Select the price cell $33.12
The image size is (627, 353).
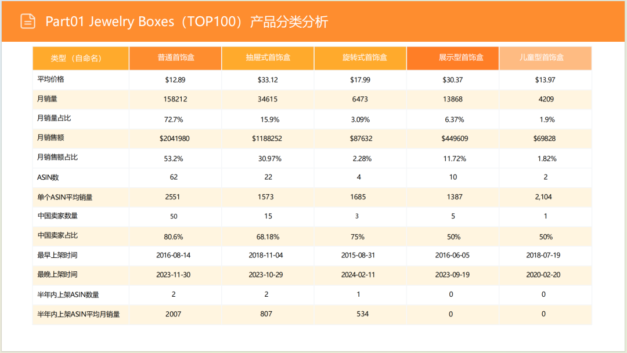[268, 80]
